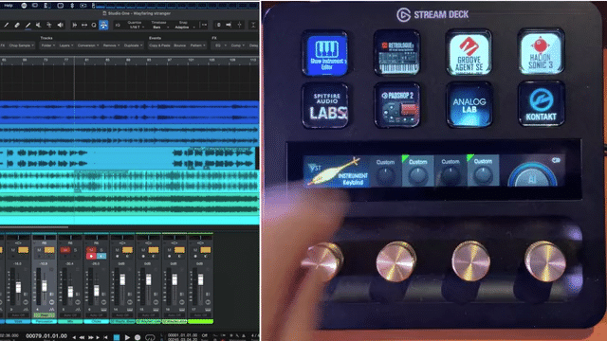
Task: Expand the Remove dropdown
Action: [x=111, y=45]
